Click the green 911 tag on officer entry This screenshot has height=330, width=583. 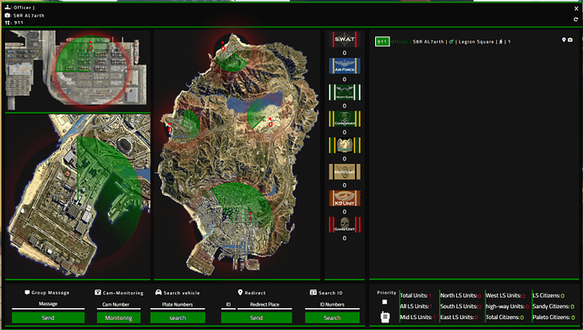pos(382,41)
